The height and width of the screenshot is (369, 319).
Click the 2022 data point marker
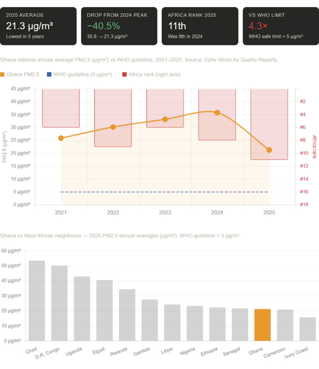pyautogui.click(x=113, y=127)
